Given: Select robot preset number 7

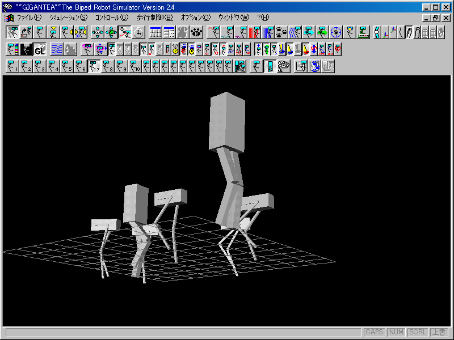Looking at the screenshot, I should (94, 66).
